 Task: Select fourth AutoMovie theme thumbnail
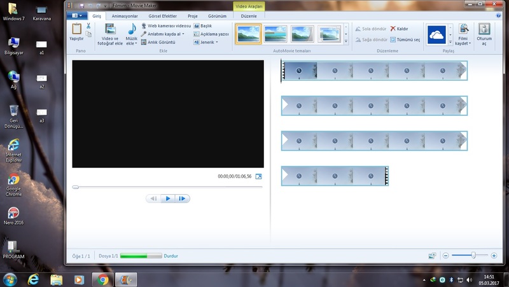[x=329, y=34]
